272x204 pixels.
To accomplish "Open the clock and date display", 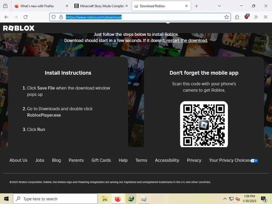I will [x=249, y=199].
